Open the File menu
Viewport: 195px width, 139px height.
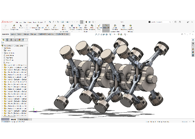coord(17,22)
